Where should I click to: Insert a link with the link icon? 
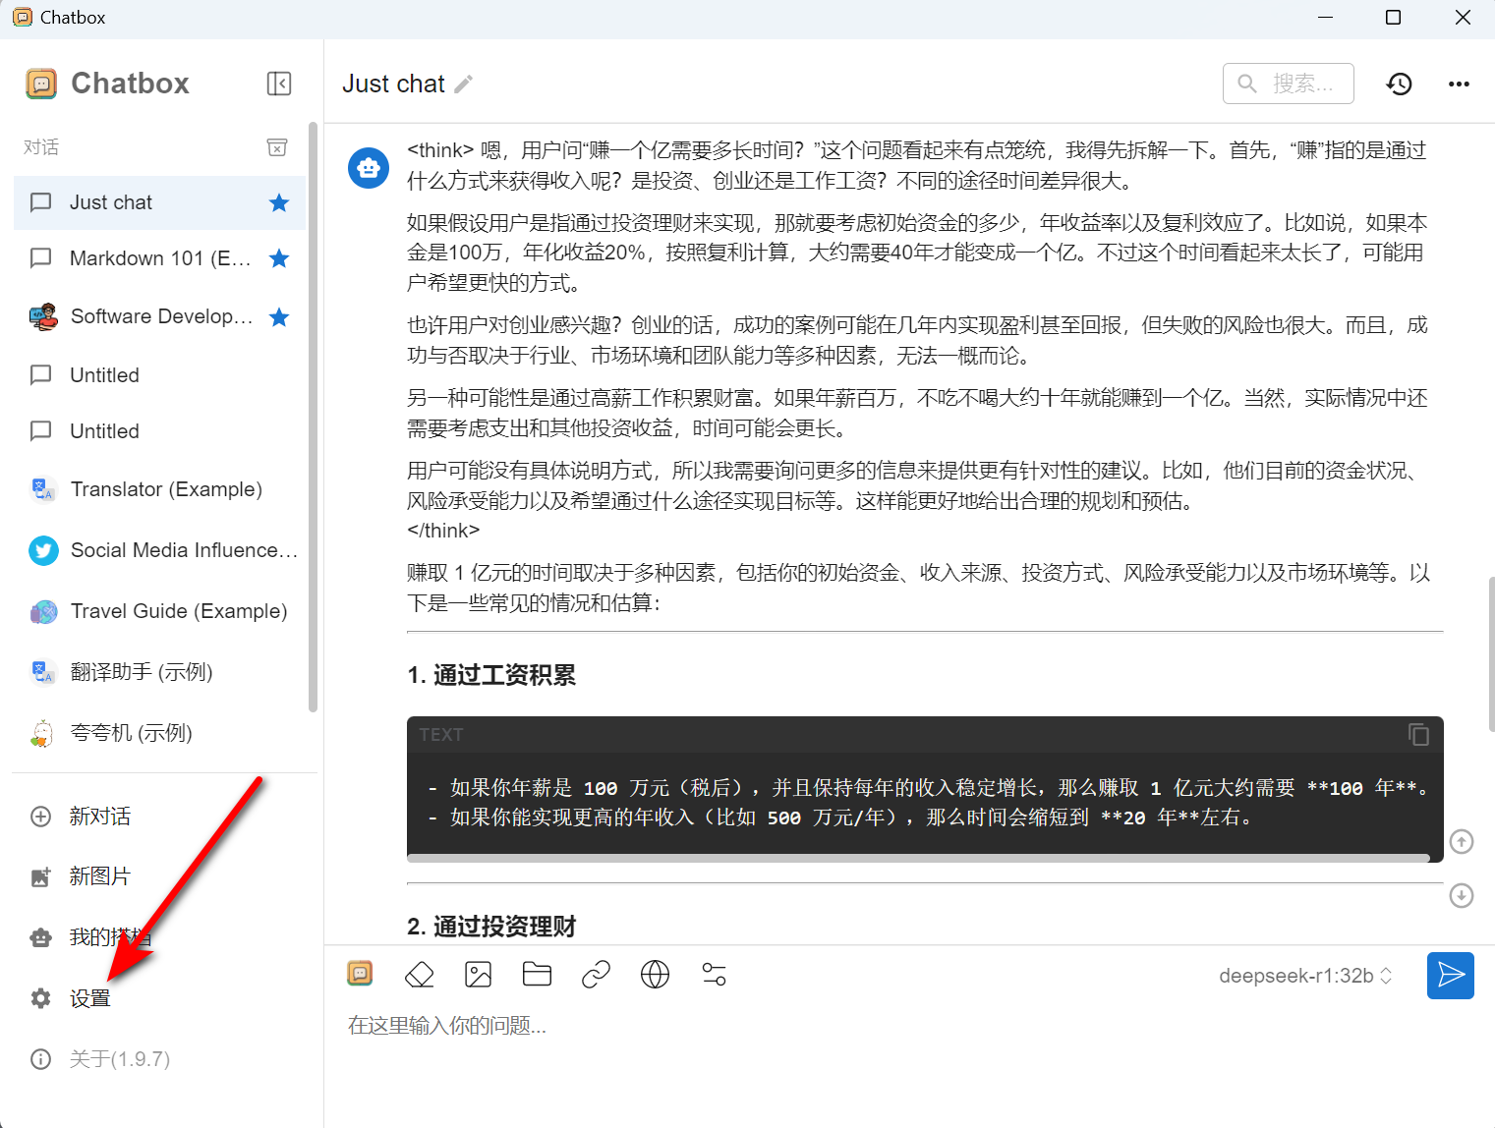[596, 974]
